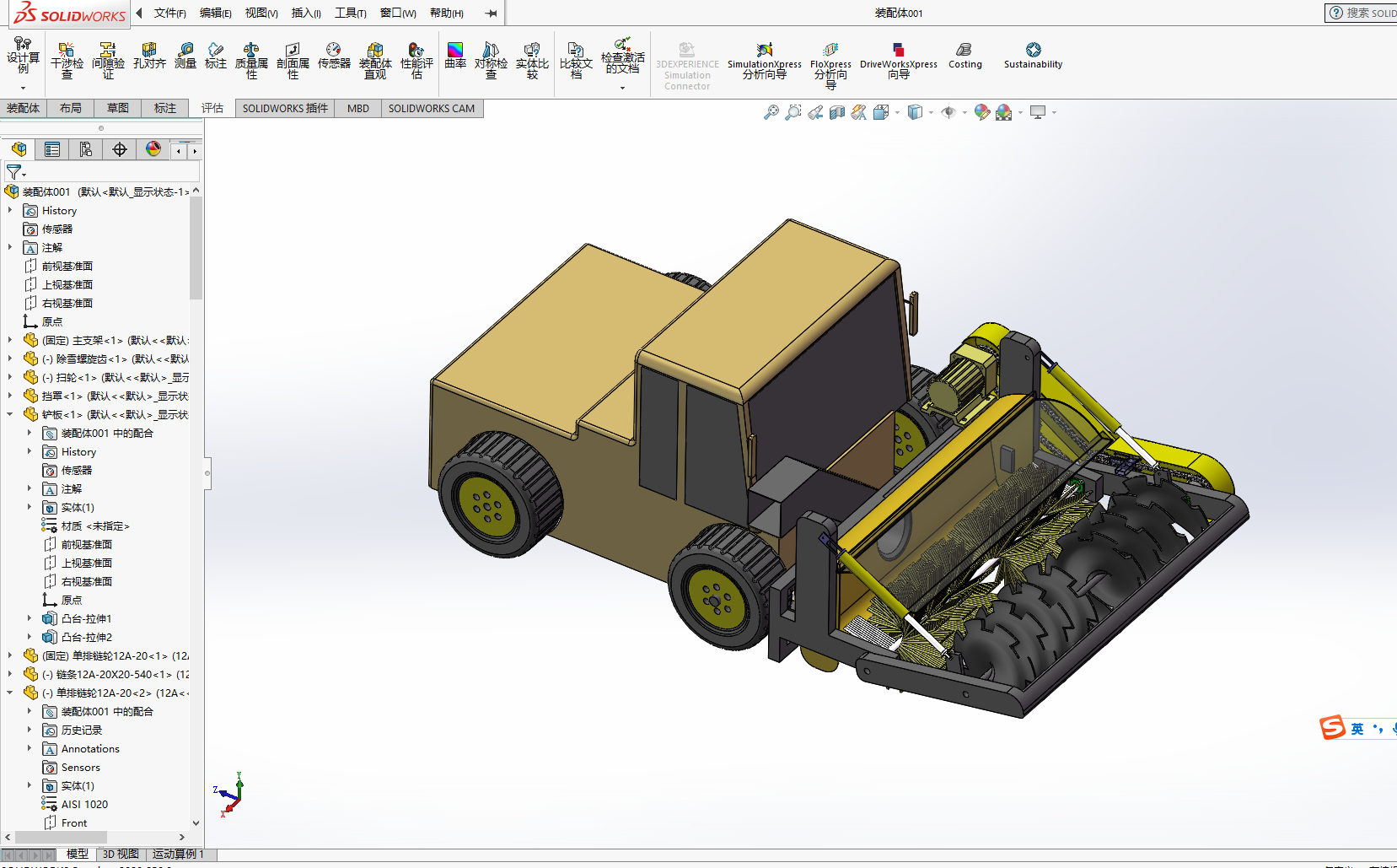Switch to the 装配体 ribbon tab
Viewport: 1397px width, 868px height.
pyautogui.click(x=24, y=108)
